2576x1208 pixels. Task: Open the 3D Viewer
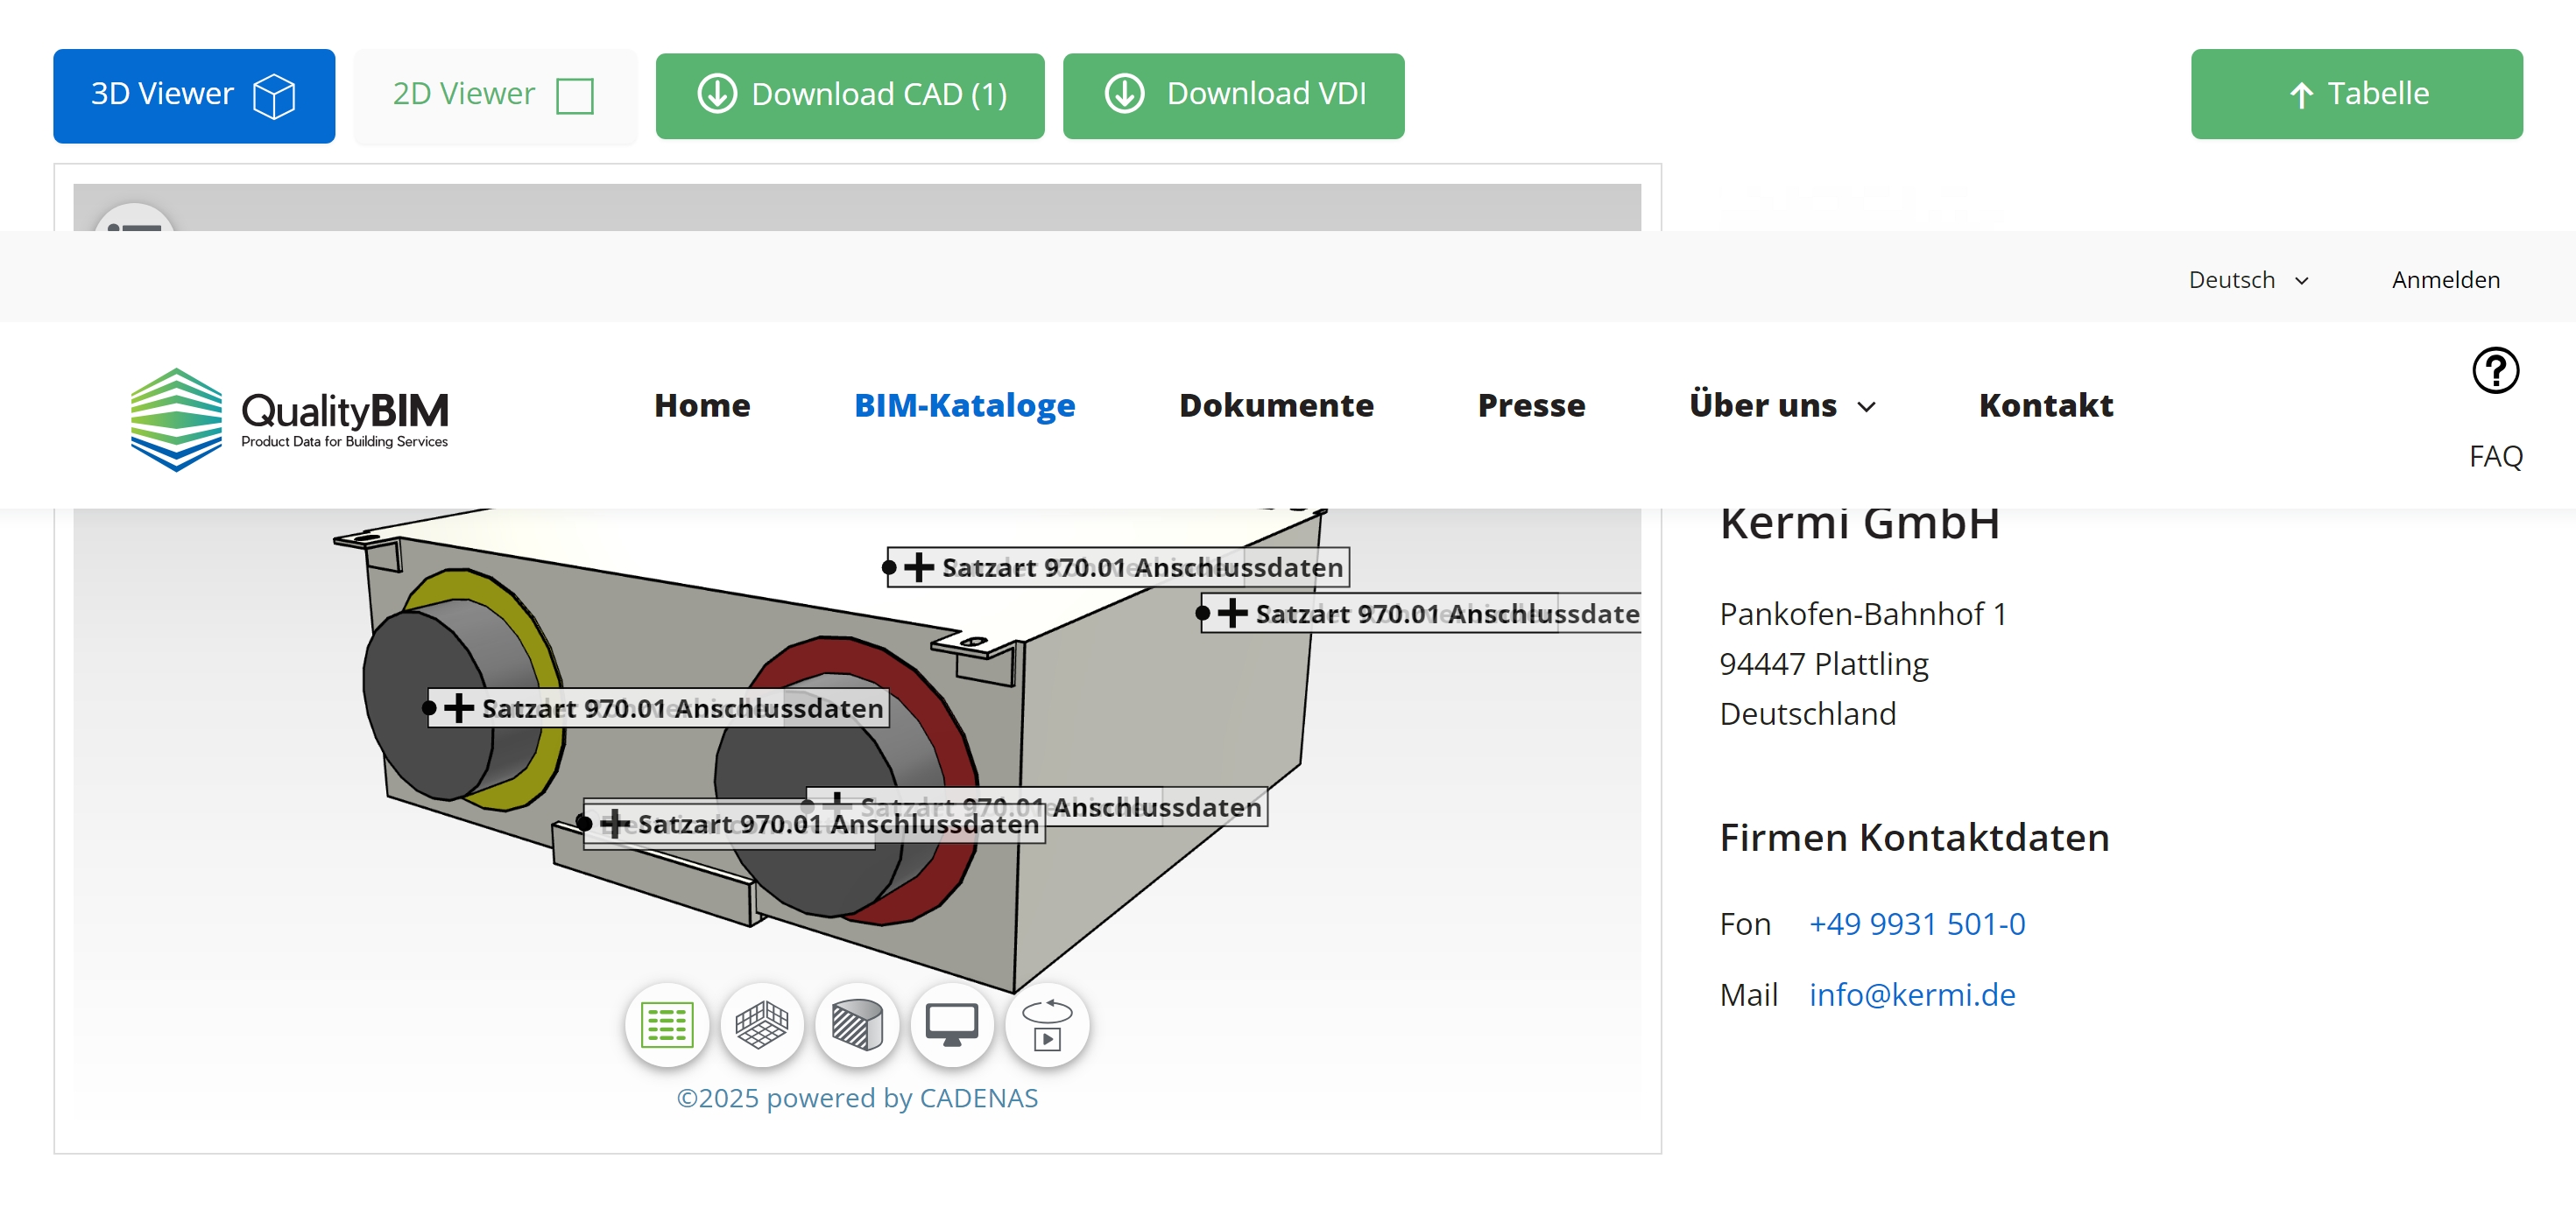click(x=194, y=95)
